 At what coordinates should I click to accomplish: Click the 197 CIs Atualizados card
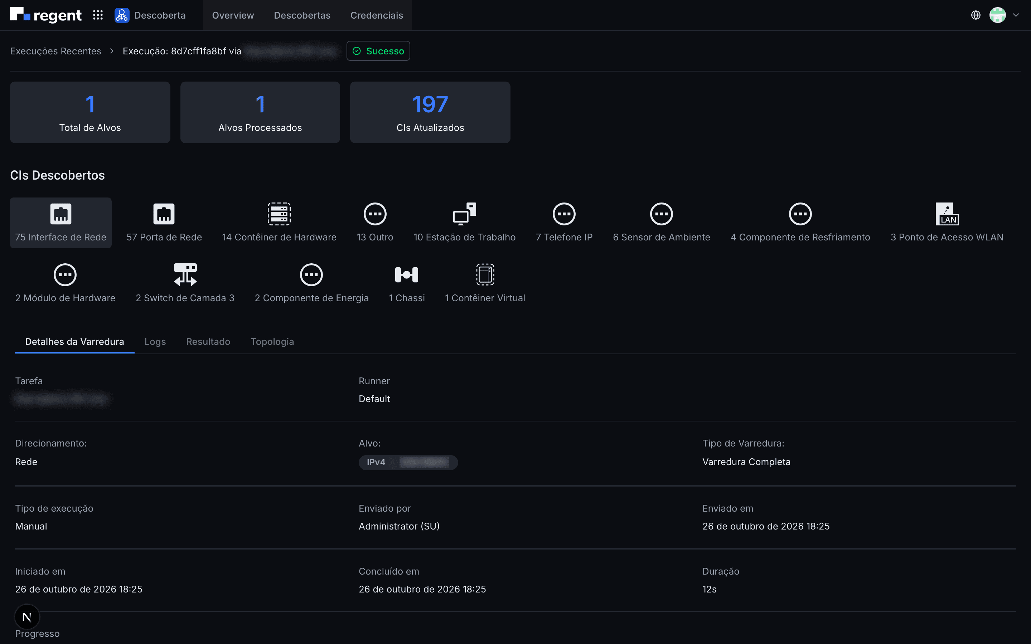point(430,112)
